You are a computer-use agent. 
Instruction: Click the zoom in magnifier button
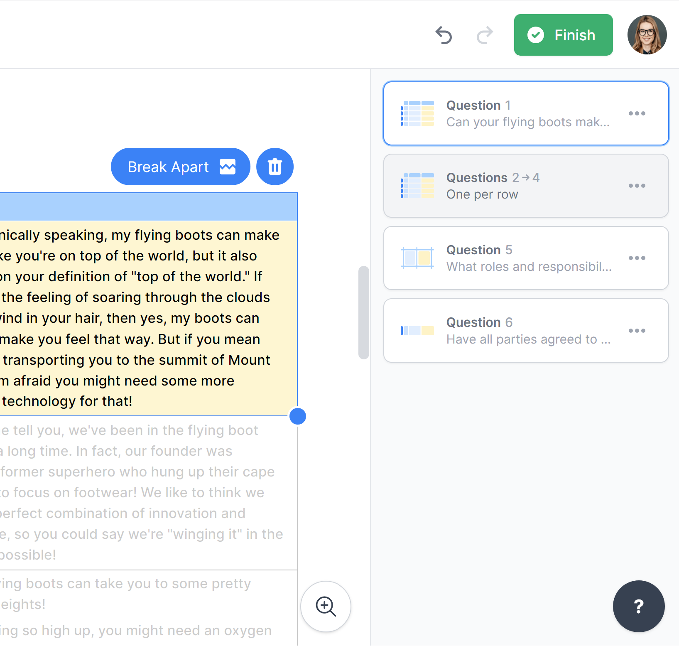326,606
